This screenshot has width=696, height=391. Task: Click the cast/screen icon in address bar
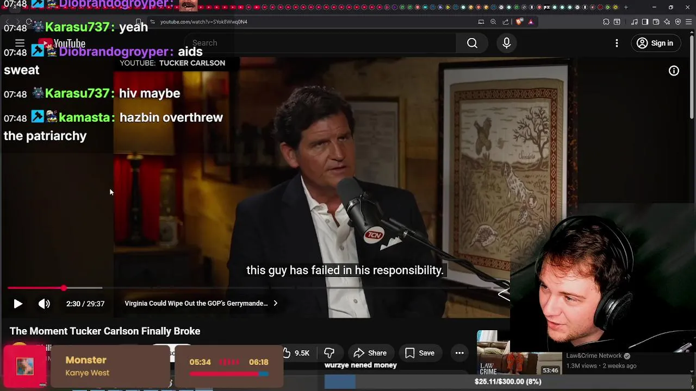click(x=481, y=22)
